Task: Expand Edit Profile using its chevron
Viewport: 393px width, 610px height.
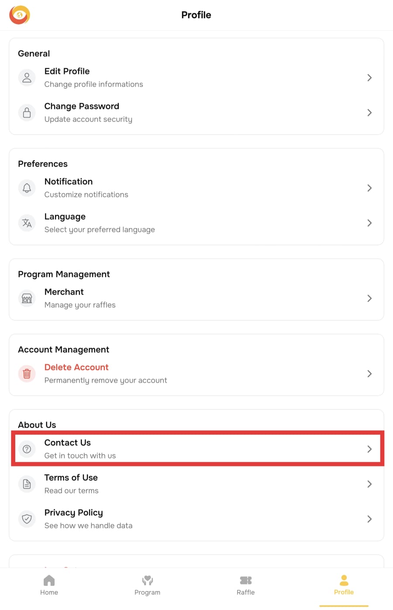Action: tap(369, 78)
